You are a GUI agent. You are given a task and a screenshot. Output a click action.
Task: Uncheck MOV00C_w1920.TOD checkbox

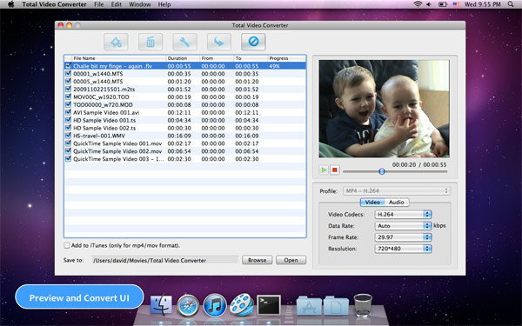coord(68,96)
